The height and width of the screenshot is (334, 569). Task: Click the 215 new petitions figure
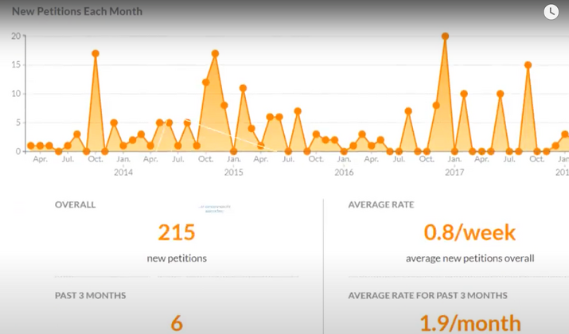(177, 232)
